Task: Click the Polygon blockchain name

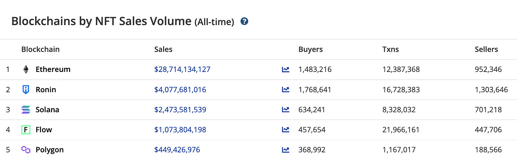Action: (49, 150)
